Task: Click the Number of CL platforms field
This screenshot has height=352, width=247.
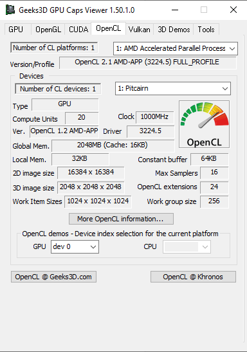Action: pos(54,48)
